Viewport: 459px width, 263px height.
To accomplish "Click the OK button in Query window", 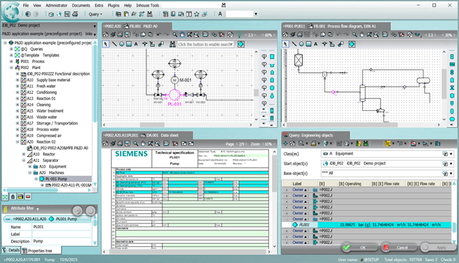I will coord(360,248).
